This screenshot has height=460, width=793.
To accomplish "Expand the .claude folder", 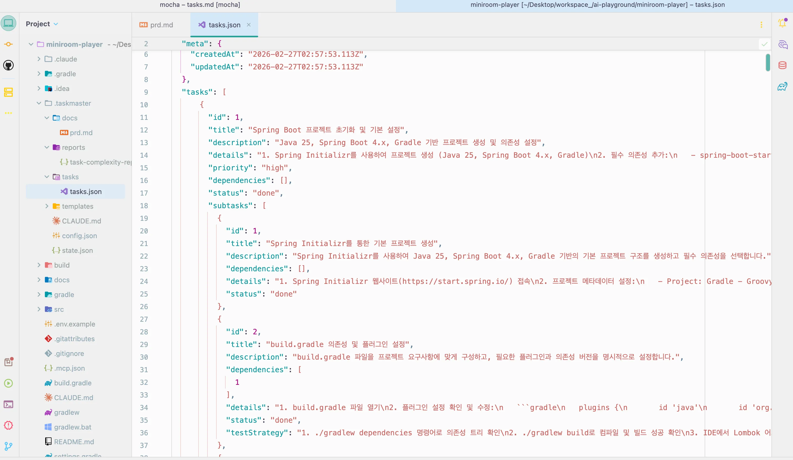I will click(39, 59).
